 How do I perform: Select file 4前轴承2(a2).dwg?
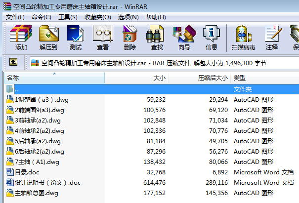pos(39,131)
